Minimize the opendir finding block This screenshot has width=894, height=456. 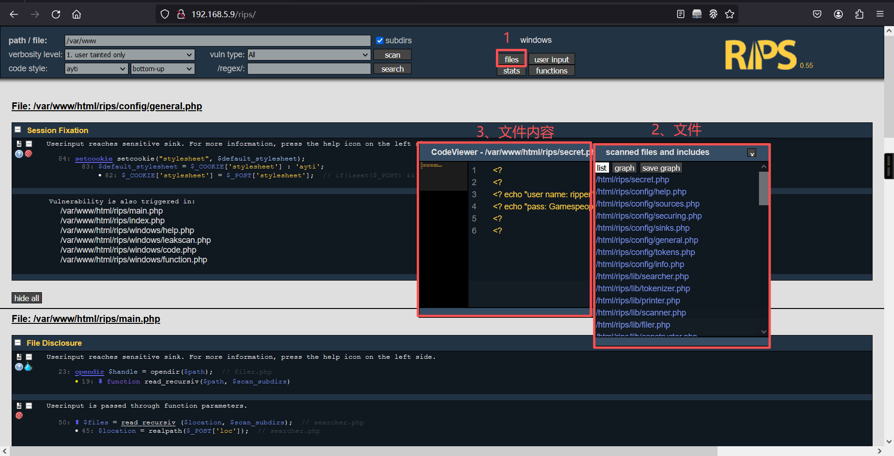point(29,357)
